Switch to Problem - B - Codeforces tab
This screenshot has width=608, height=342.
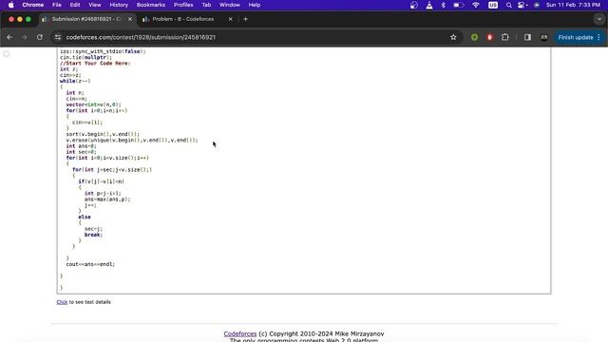point(183,19)
